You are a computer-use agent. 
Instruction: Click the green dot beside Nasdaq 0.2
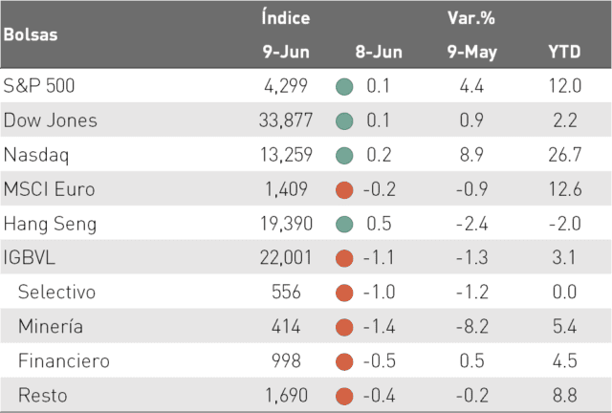[x=344, y=156]
